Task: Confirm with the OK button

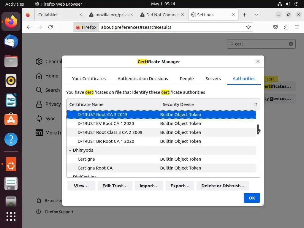Action: [252, 198]
